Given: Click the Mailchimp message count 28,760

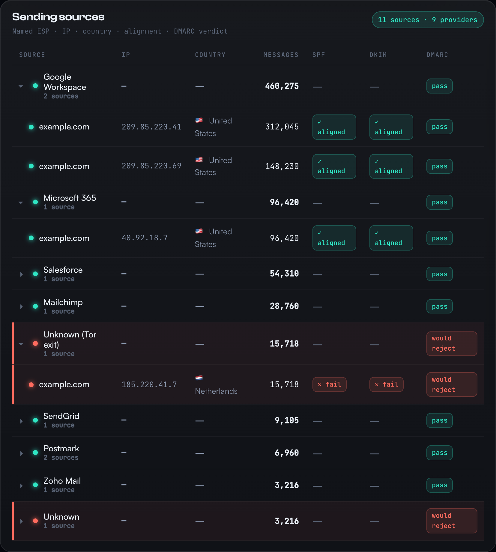Looking at the screenshot, I should pos(284,306).
